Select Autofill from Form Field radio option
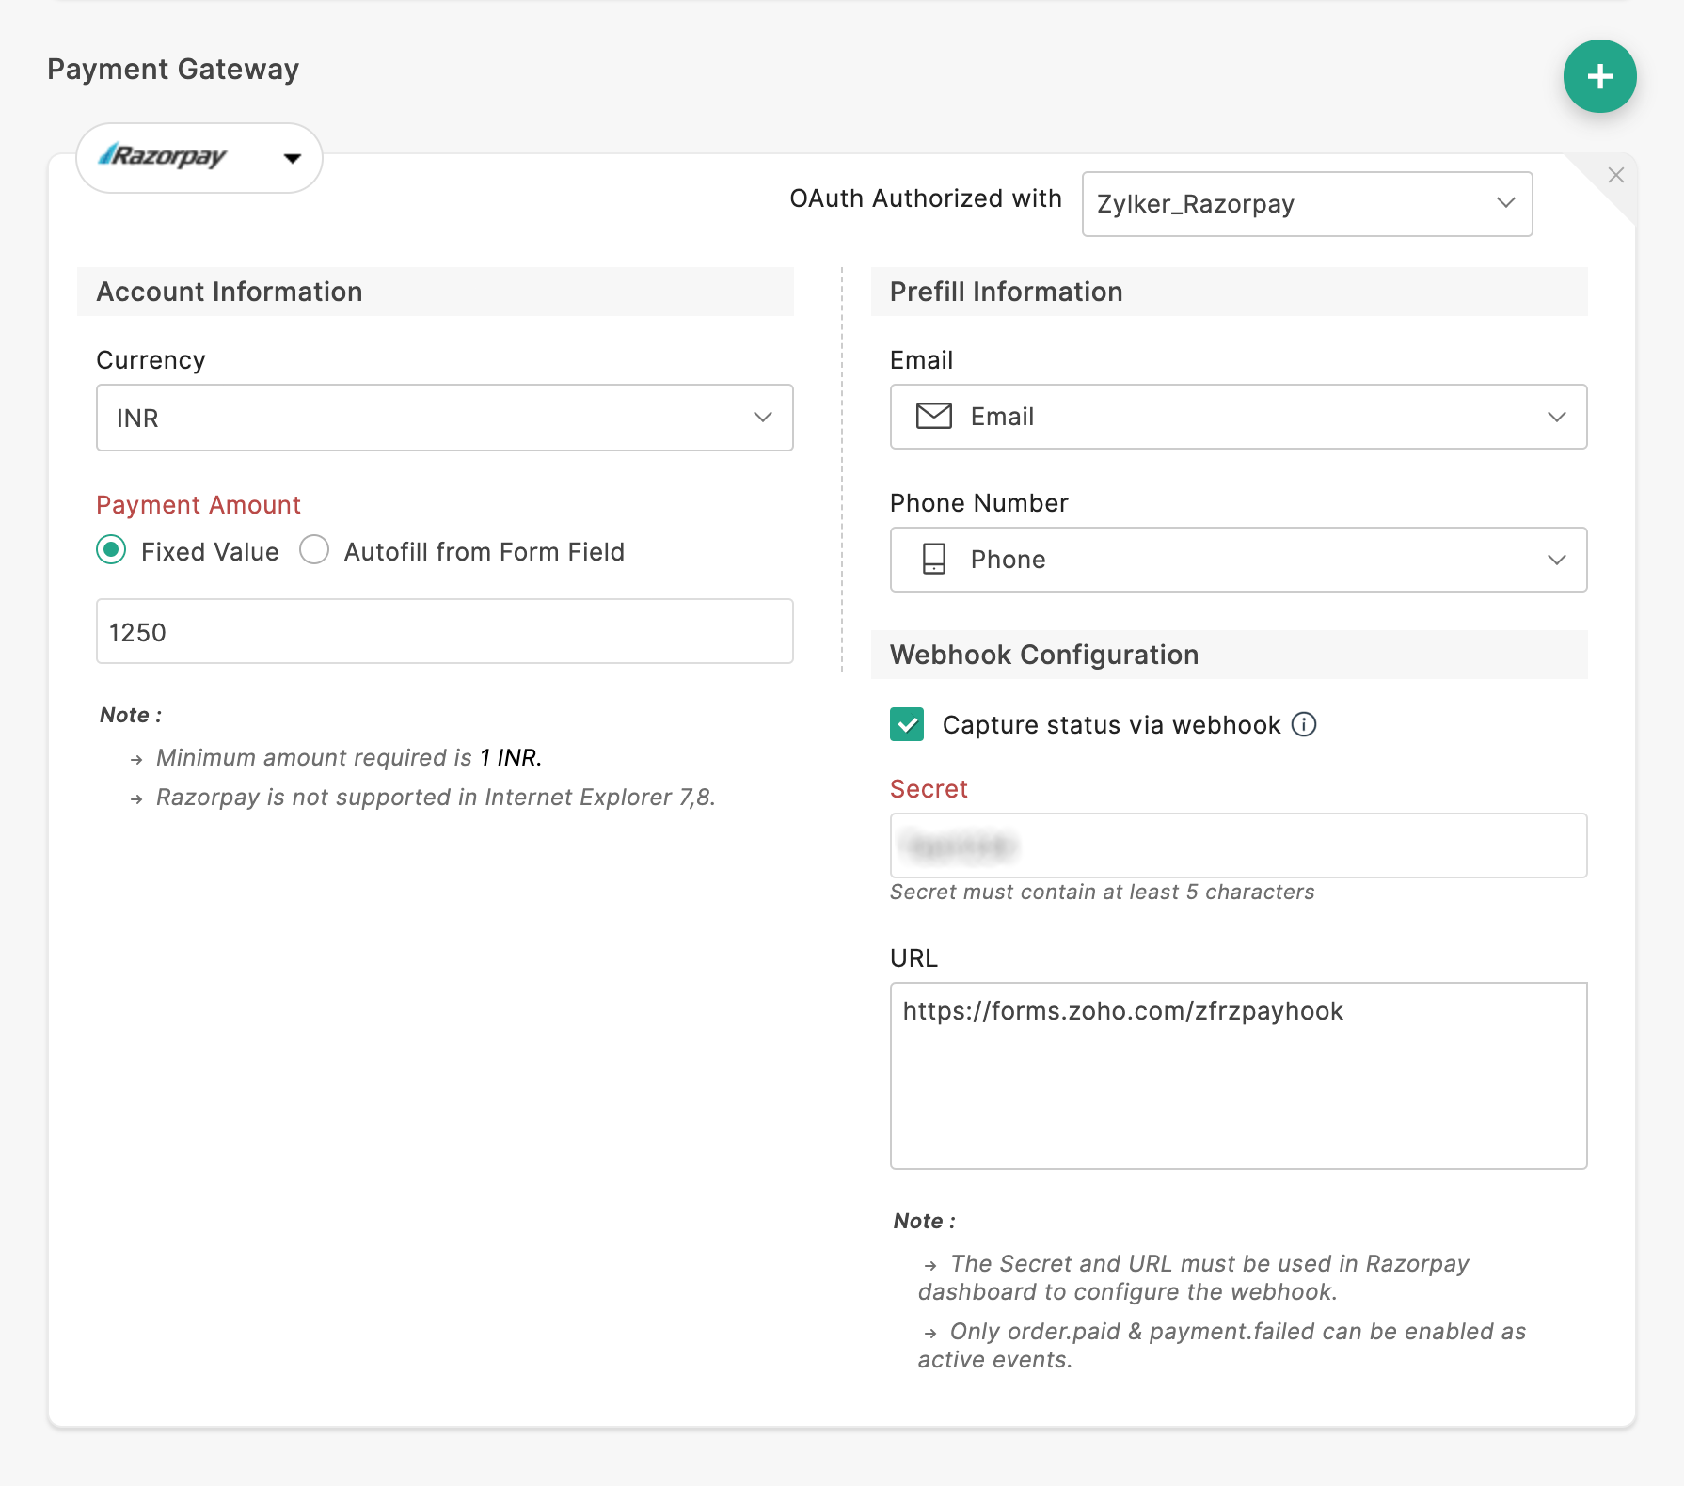Viewport: 1684px width, 1486px height. click(x=314, y=550)
